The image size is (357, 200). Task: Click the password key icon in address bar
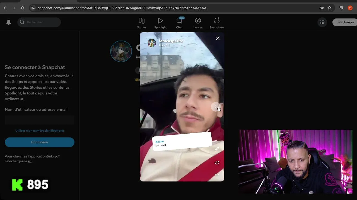pyautogui.click(x=322, y=8)
